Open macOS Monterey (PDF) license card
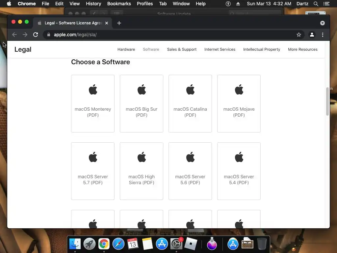The width and height of the screenshot is (337, 253). coord(93,103)
